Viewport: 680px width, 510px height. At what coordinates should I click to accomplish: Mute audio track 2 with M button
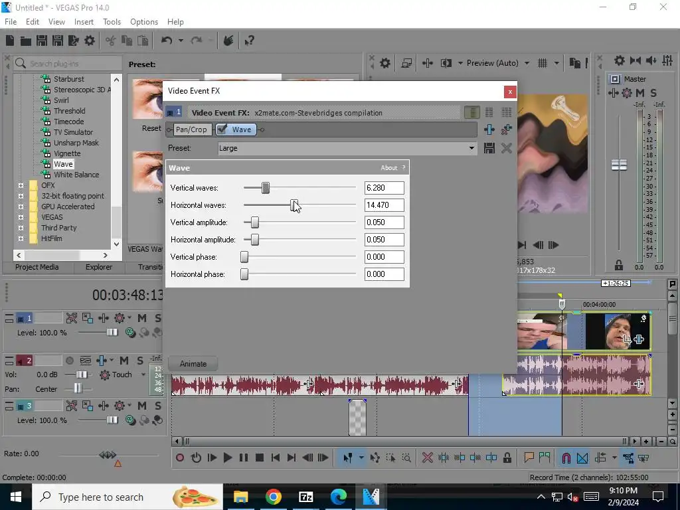click(124, 361)
